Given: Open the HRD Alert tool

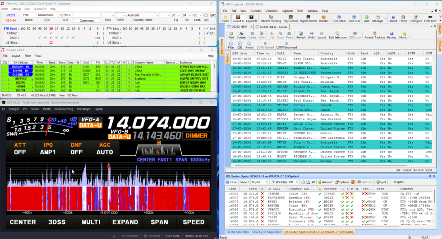Looking at the screenshot, I should [x=430, y=18].
